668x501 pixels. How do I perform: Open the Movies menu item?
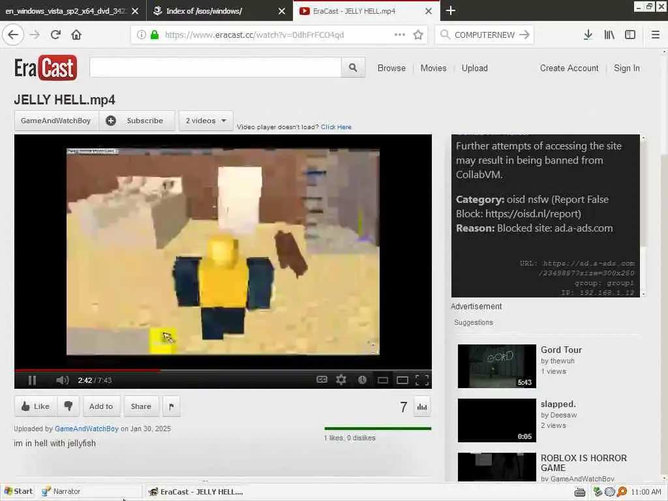pos(433,68)
